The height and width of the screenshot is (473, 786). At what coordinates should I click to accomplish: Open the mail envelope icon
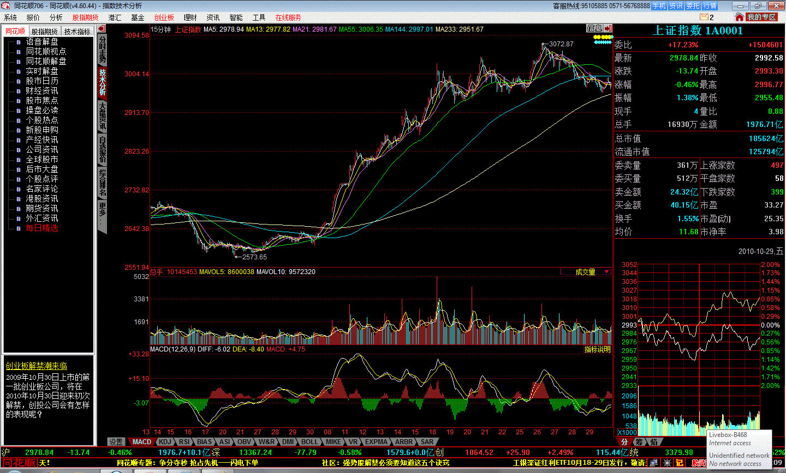(704, 17)
